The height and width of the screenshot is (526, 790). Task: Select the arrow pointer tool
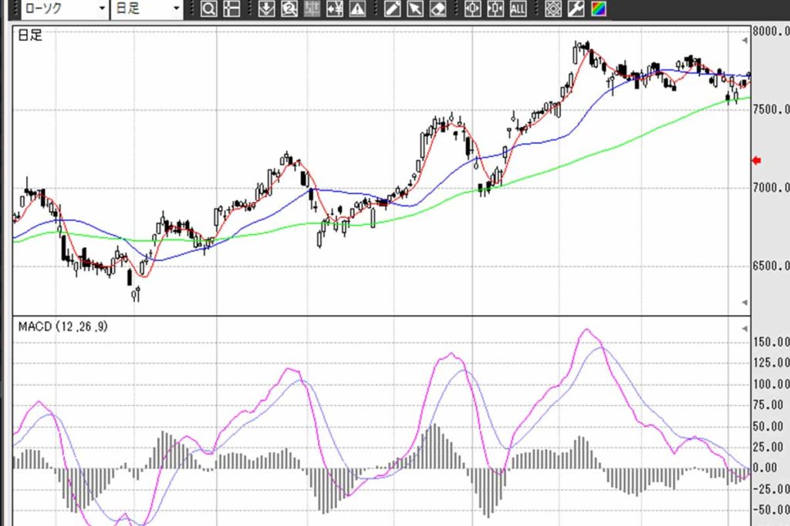point(415,9)
